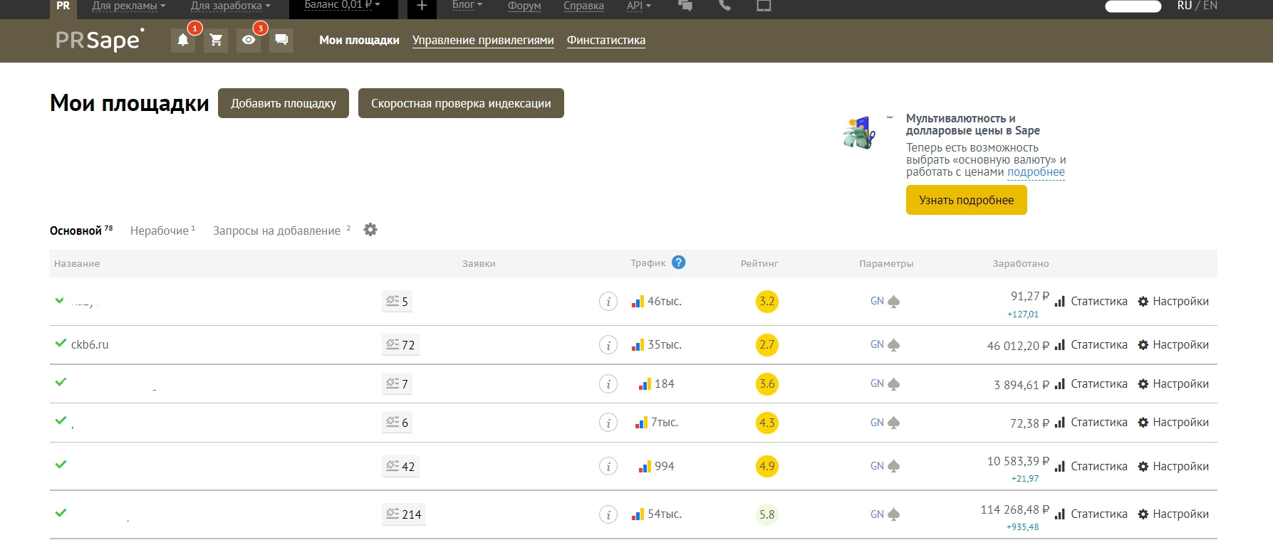Screen dimensions: 1273x540
Task: Open Управление привилегиями
Action: click(483, 40)
